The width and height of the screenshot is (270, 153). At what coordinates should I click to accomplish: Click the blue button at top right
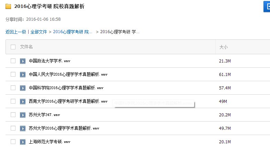tap(267, 6)
